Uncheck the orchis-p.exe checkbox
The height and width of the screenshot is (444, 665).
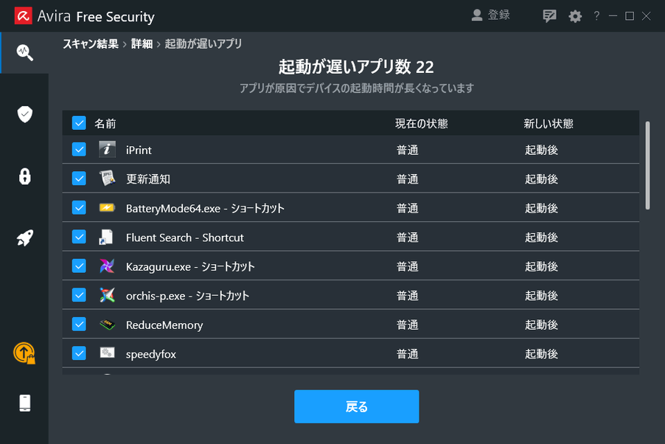pos(79,295)
